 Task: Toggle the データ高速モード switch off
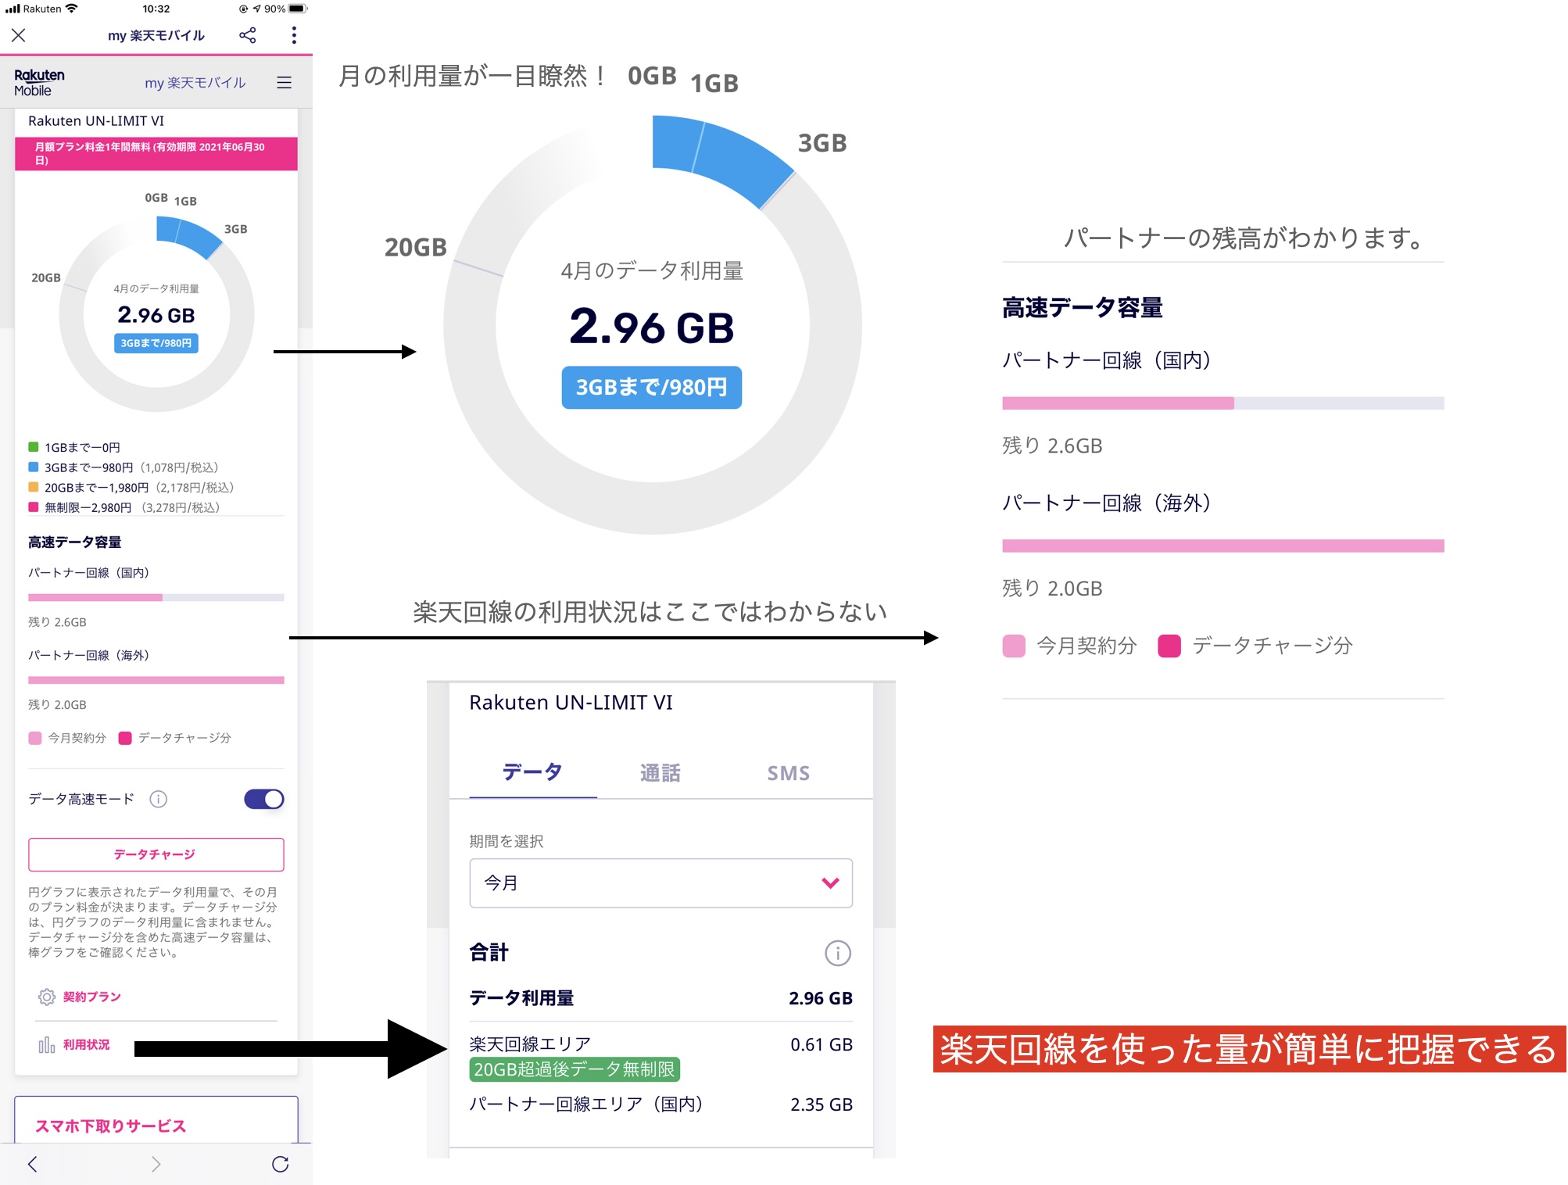(x=264, y=799)
